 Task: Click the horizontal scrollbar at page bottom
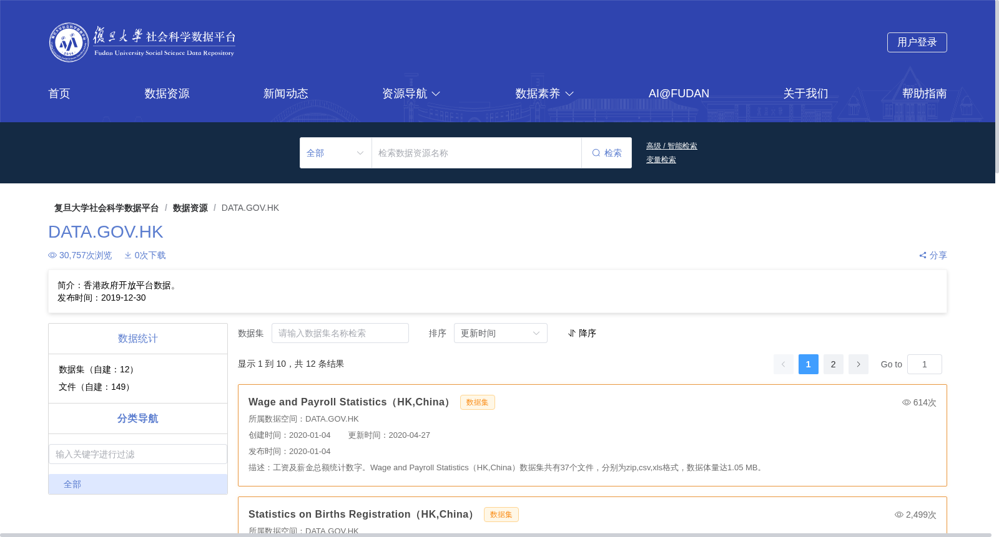[x=496, y=535]
